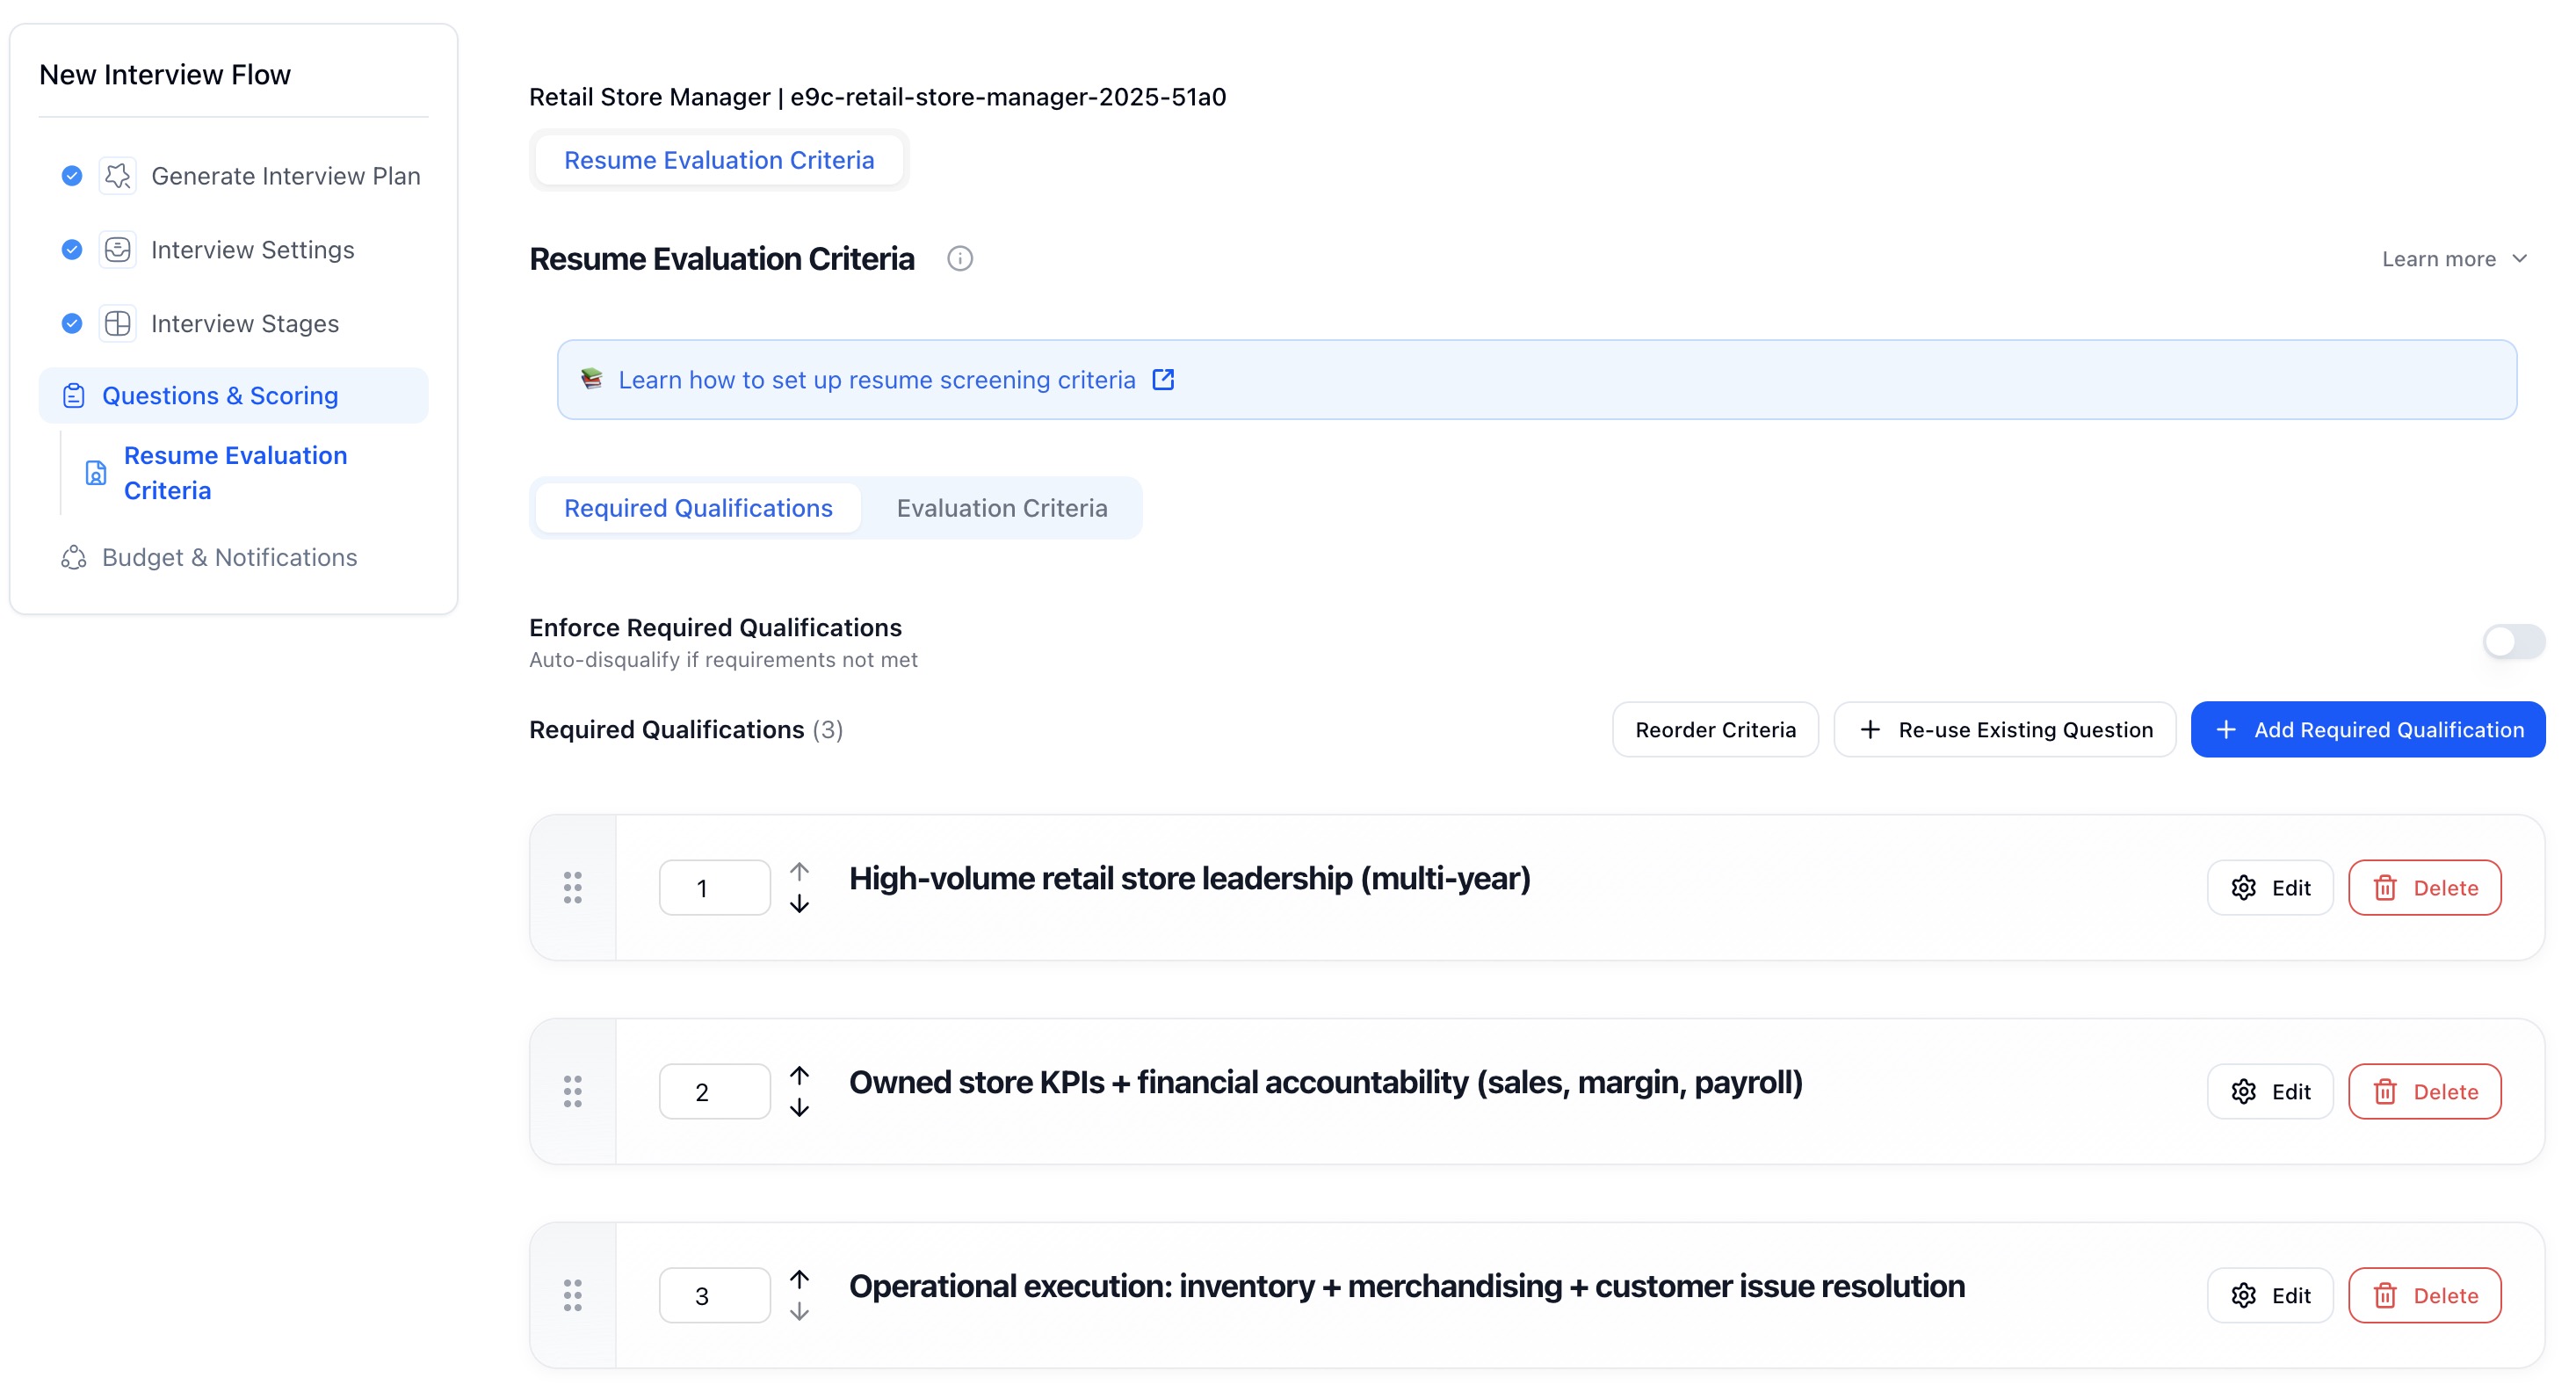The width and height of the screenshot is (2576, 1392).
Task: Click the Reorder Criteria button
Action: [1714, 730]
